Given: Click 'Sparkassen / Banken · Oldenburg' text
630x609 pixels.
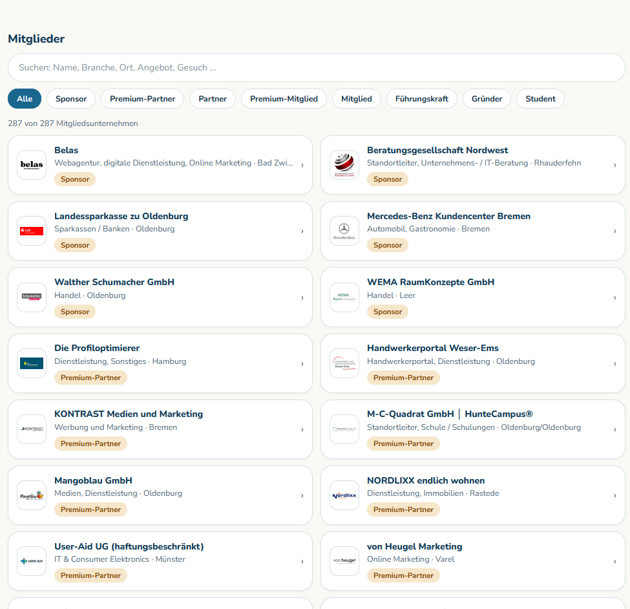Looking at the screenshot, I should point(114,229).
